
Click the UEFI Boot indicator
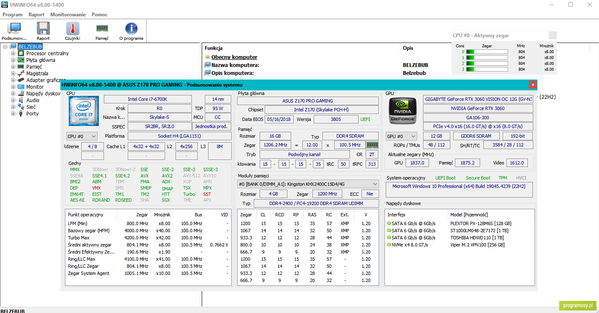(x=445, y=178)
